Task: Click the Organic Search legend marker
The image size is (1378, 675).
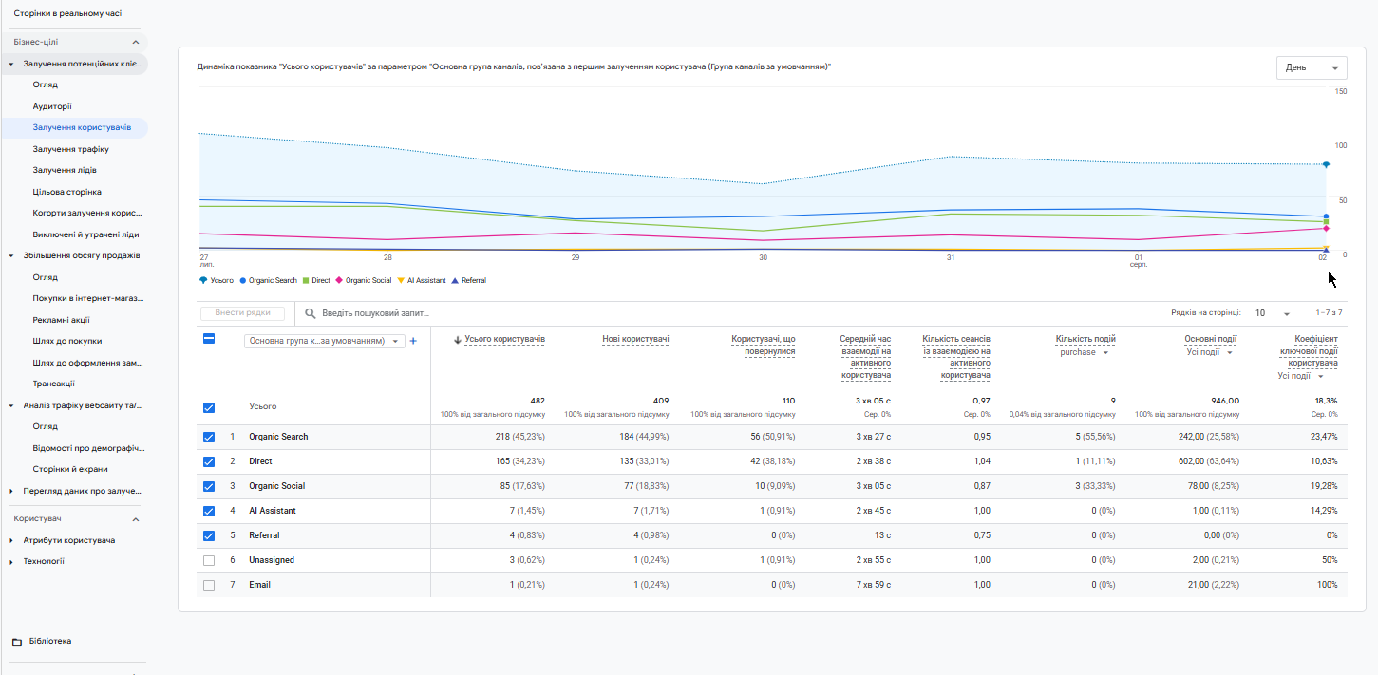Action: click(x=243, y=281)
